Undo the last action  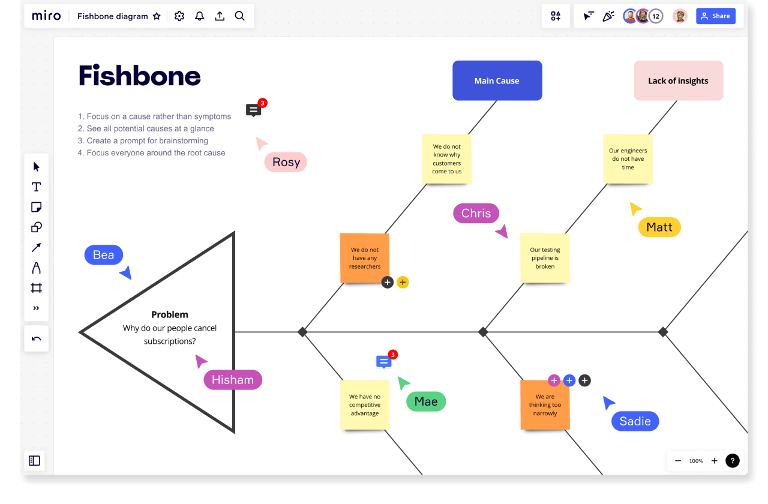click(x=36, y=338)
